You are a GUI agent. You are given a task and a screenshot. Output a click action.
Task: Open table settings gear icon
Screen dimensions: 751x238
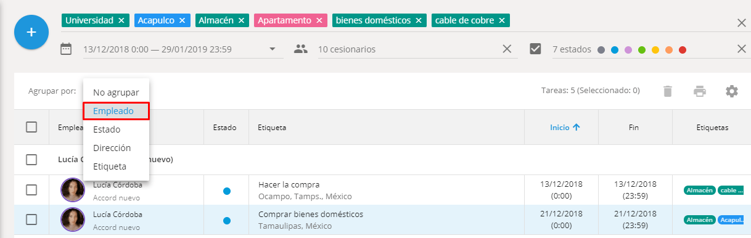pos(732,91)
